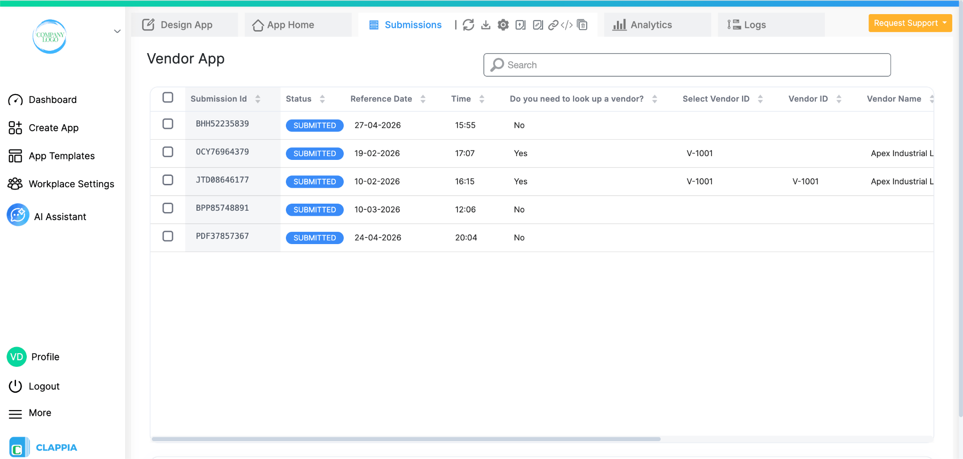Screen dimensions: 963x459
Task: Click the Clappia logo icon
Action: click(19, 447)
